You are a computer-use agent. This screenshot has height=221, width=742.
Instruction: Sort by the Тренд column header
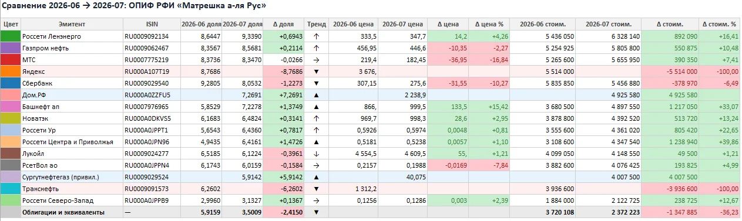(x=316, y=24)
